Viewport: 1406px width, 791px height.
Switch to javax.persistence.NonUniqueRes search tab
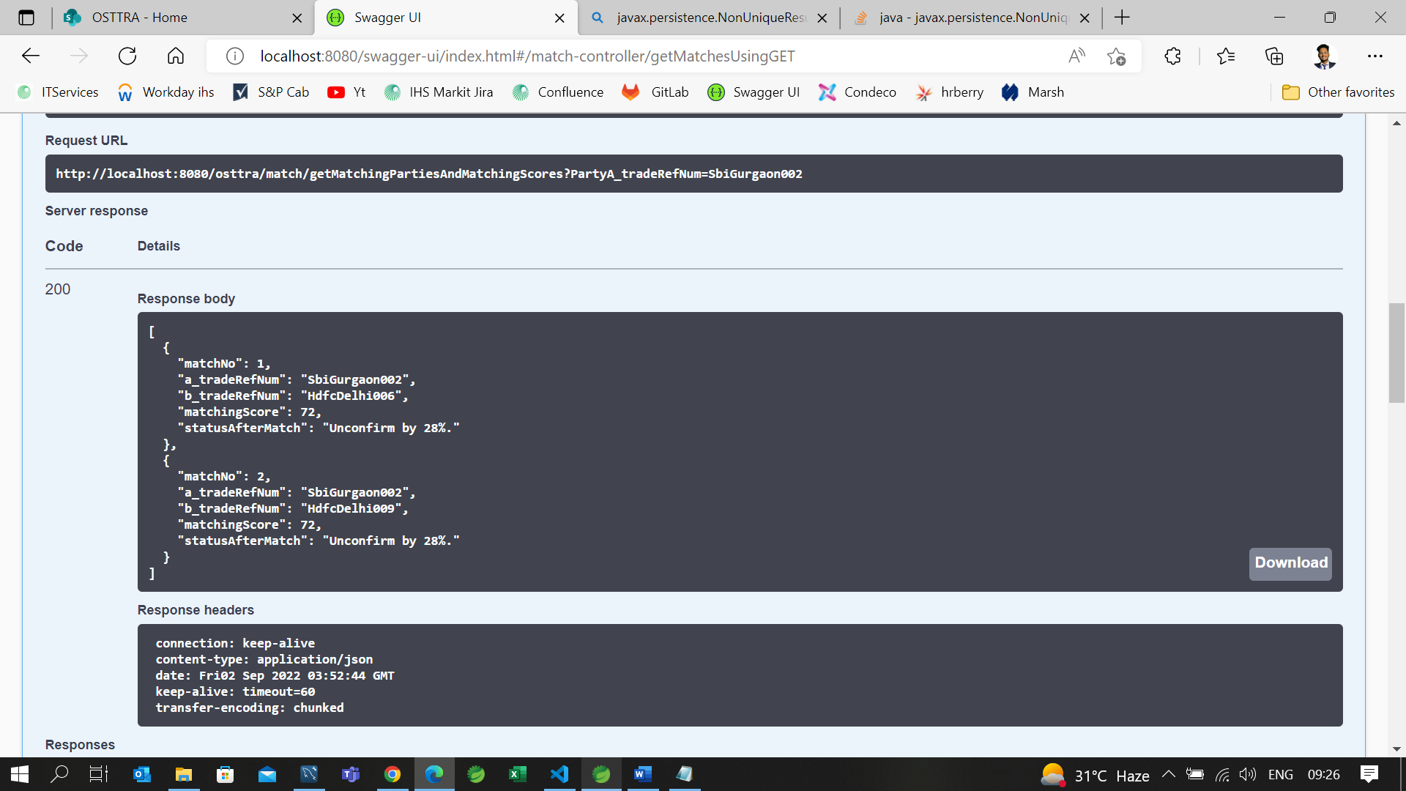[x=708, y=18]
